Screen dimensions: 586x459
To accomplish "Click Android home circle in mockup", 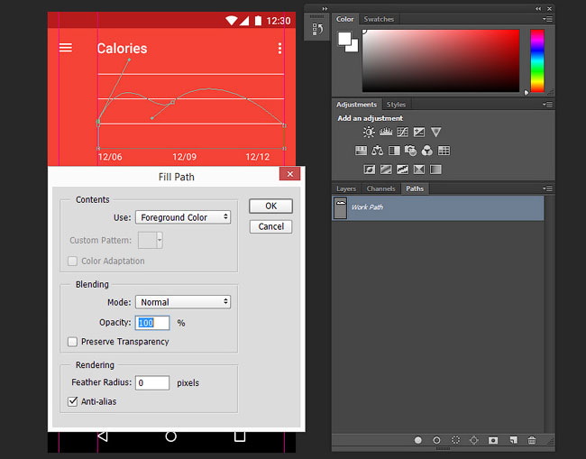I will pos(170,436).
